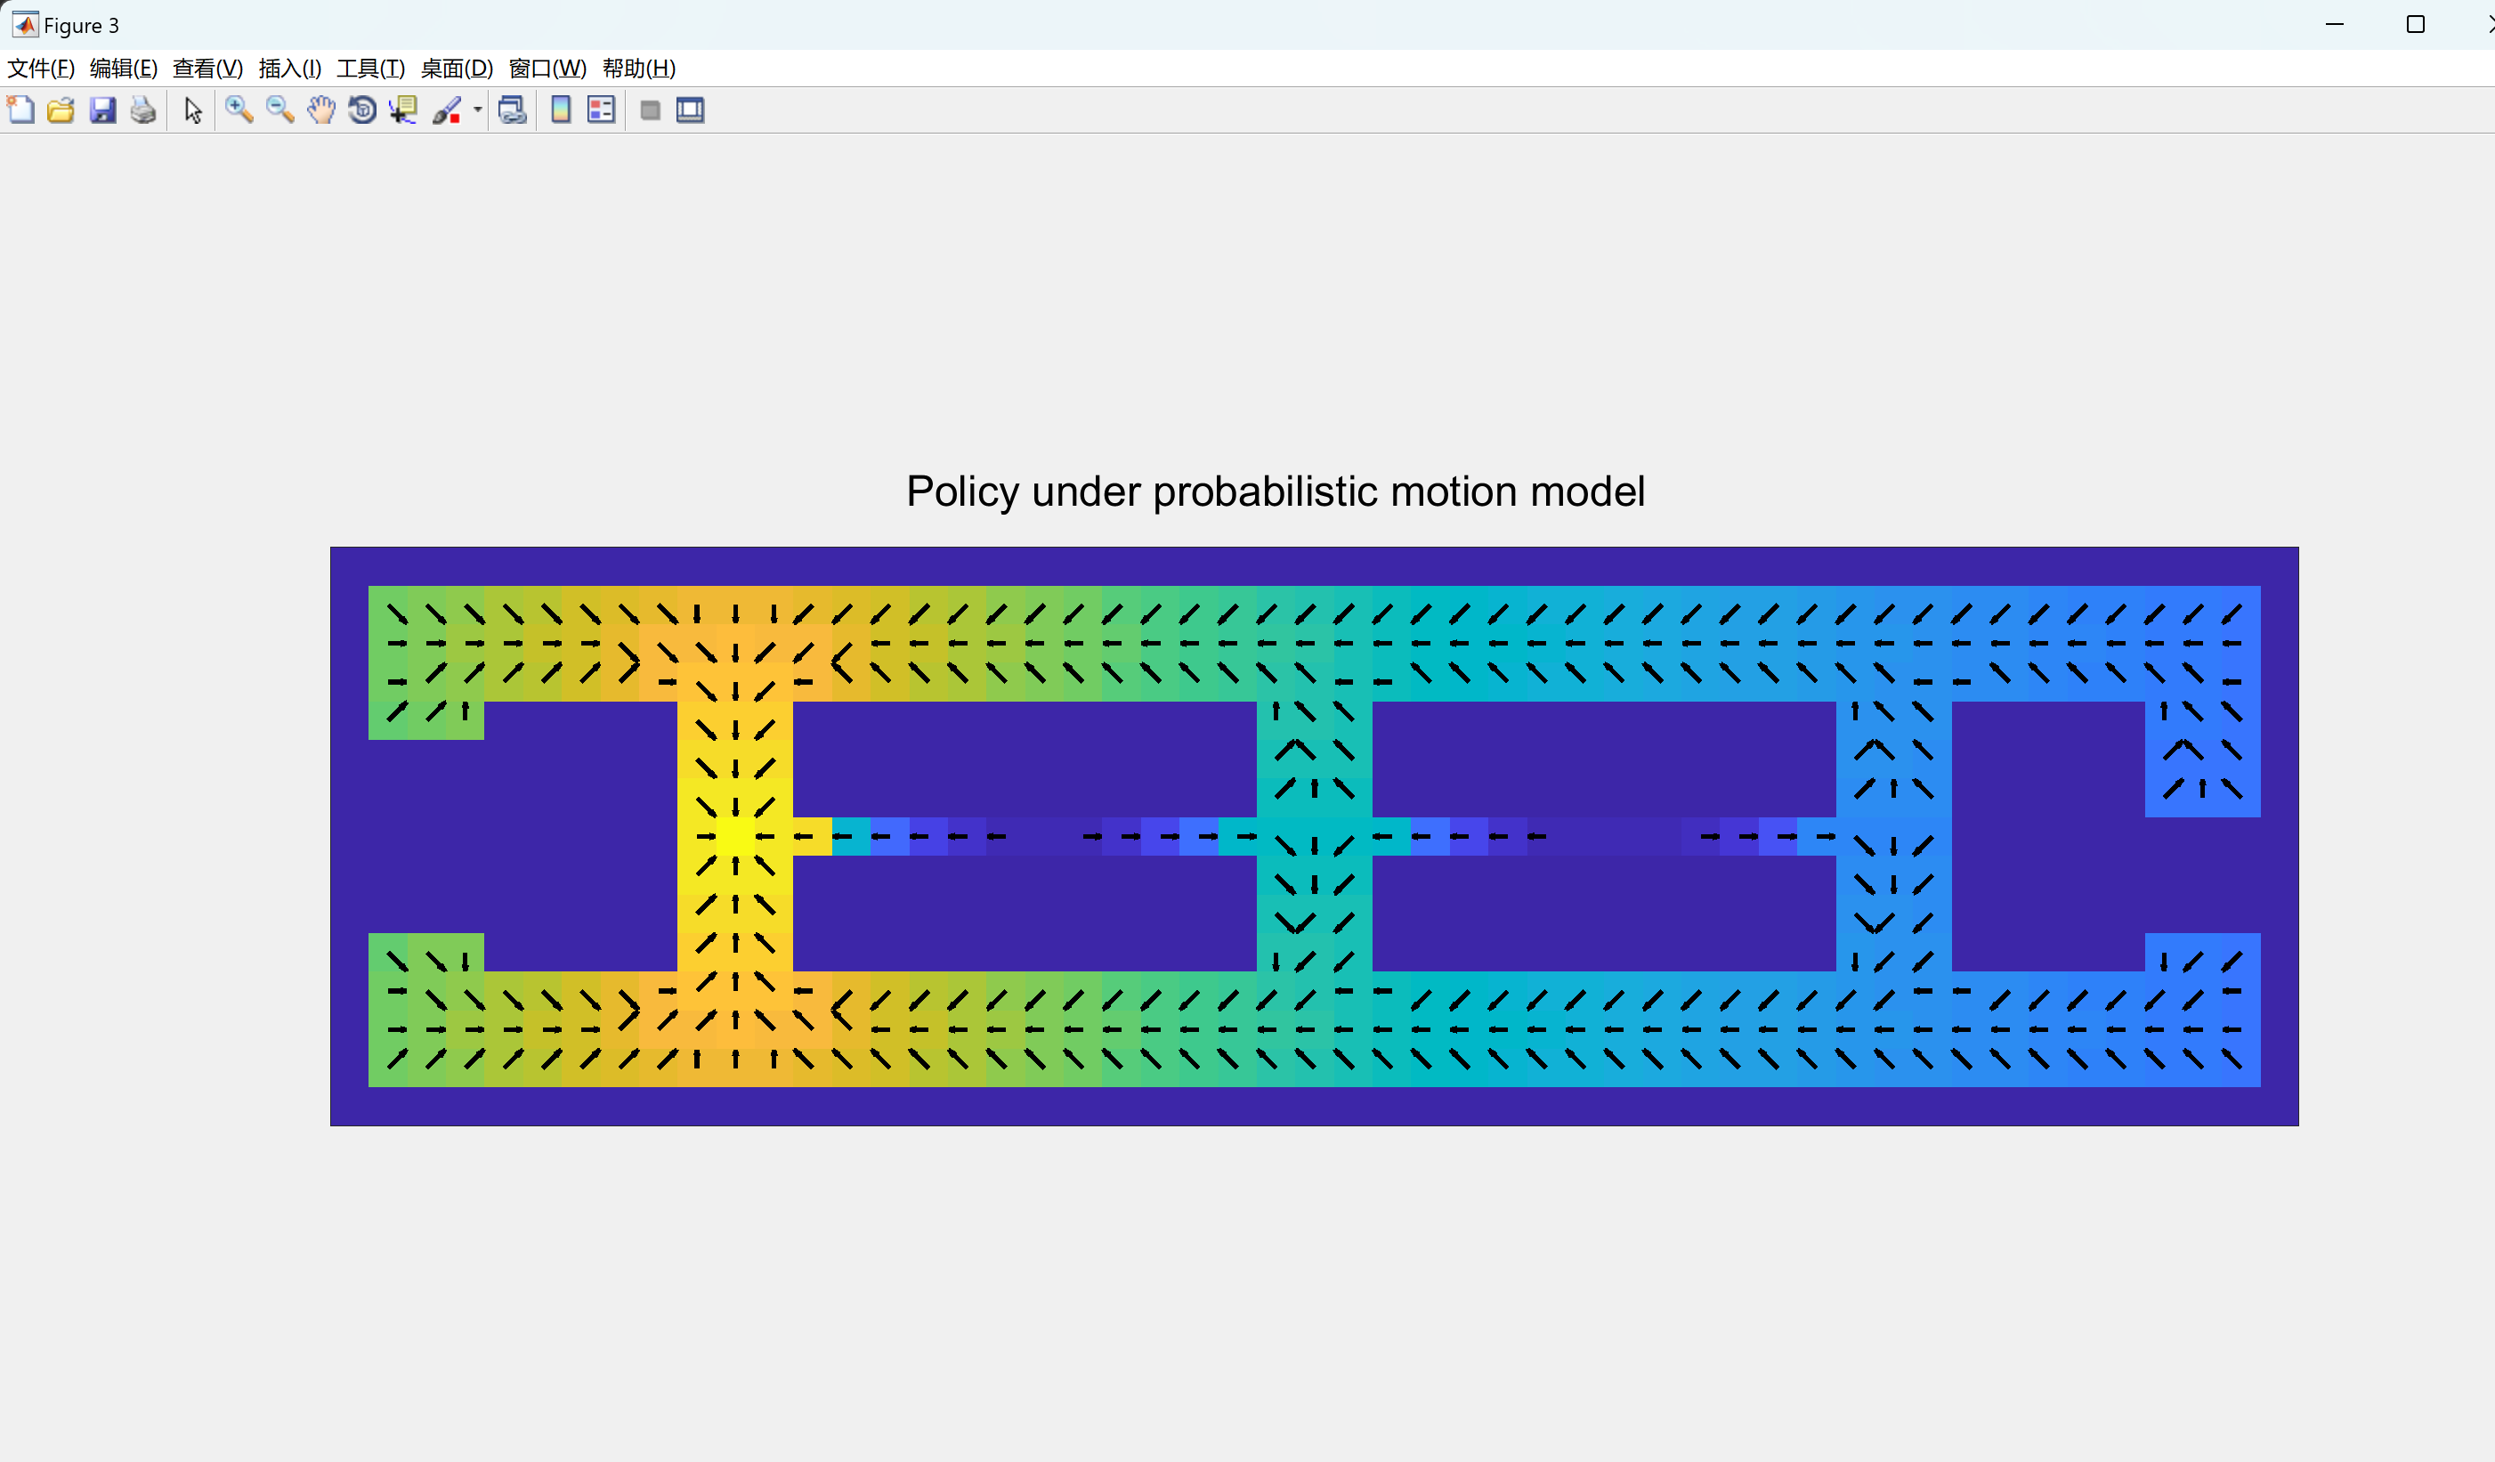The width and height of the screenshot is (2495, 1462).
Task: Click the plot title text
Action: tap(1275, 491)
